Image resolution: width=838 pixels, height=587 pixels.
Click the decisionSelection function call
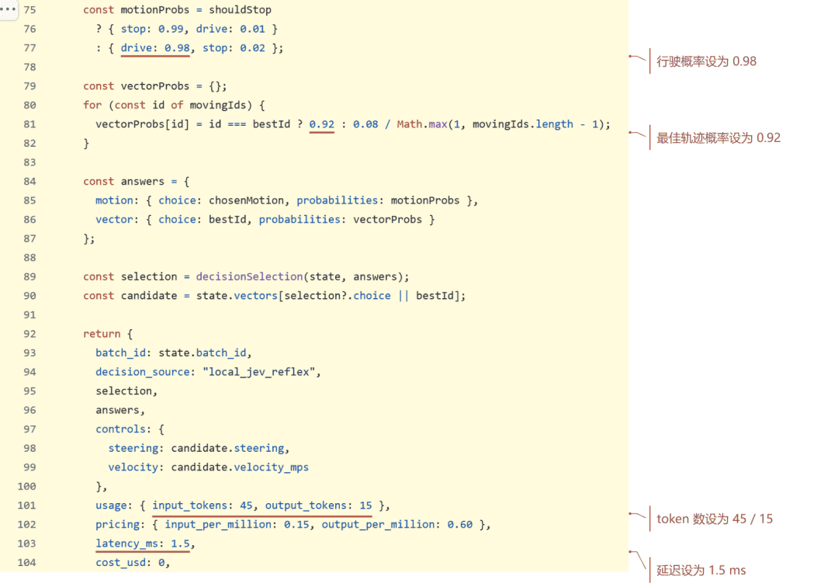pyautogui.click(x=249, y=277)
